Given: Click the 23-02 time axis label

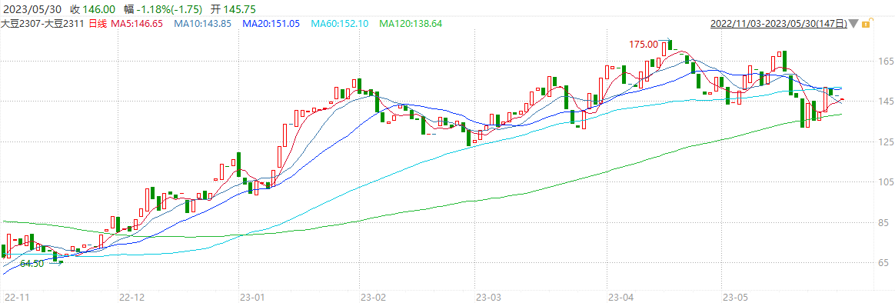Looking at the screenshot, I should (373, 298).
